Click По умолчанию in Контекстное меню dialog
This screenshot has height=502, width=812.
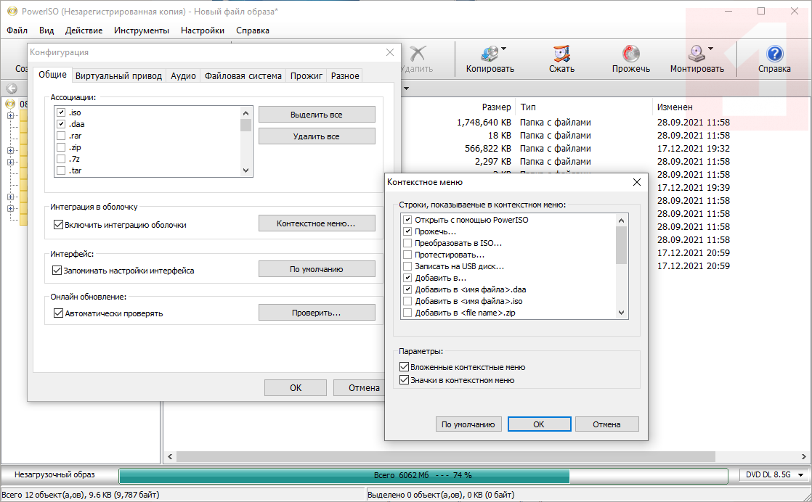click(468, 424)
